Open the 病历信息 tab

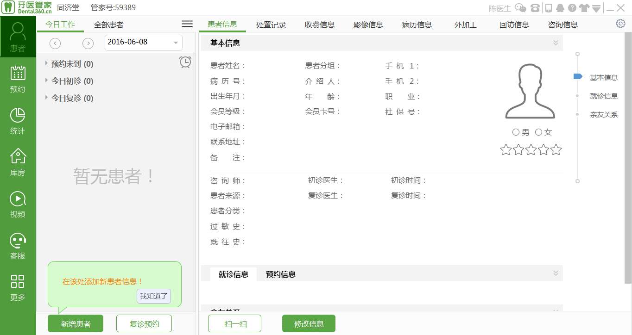[x=417, y=25]
